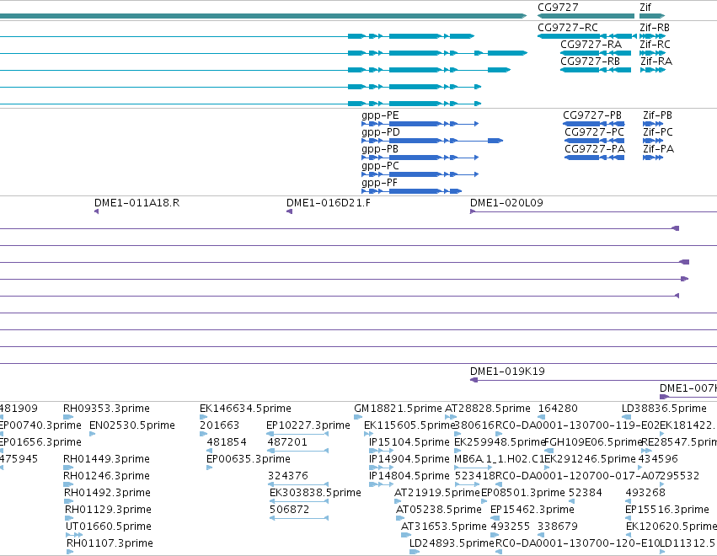717x556 pixels.
Task: Click the 324376 feature label
Action: (287, 476)
